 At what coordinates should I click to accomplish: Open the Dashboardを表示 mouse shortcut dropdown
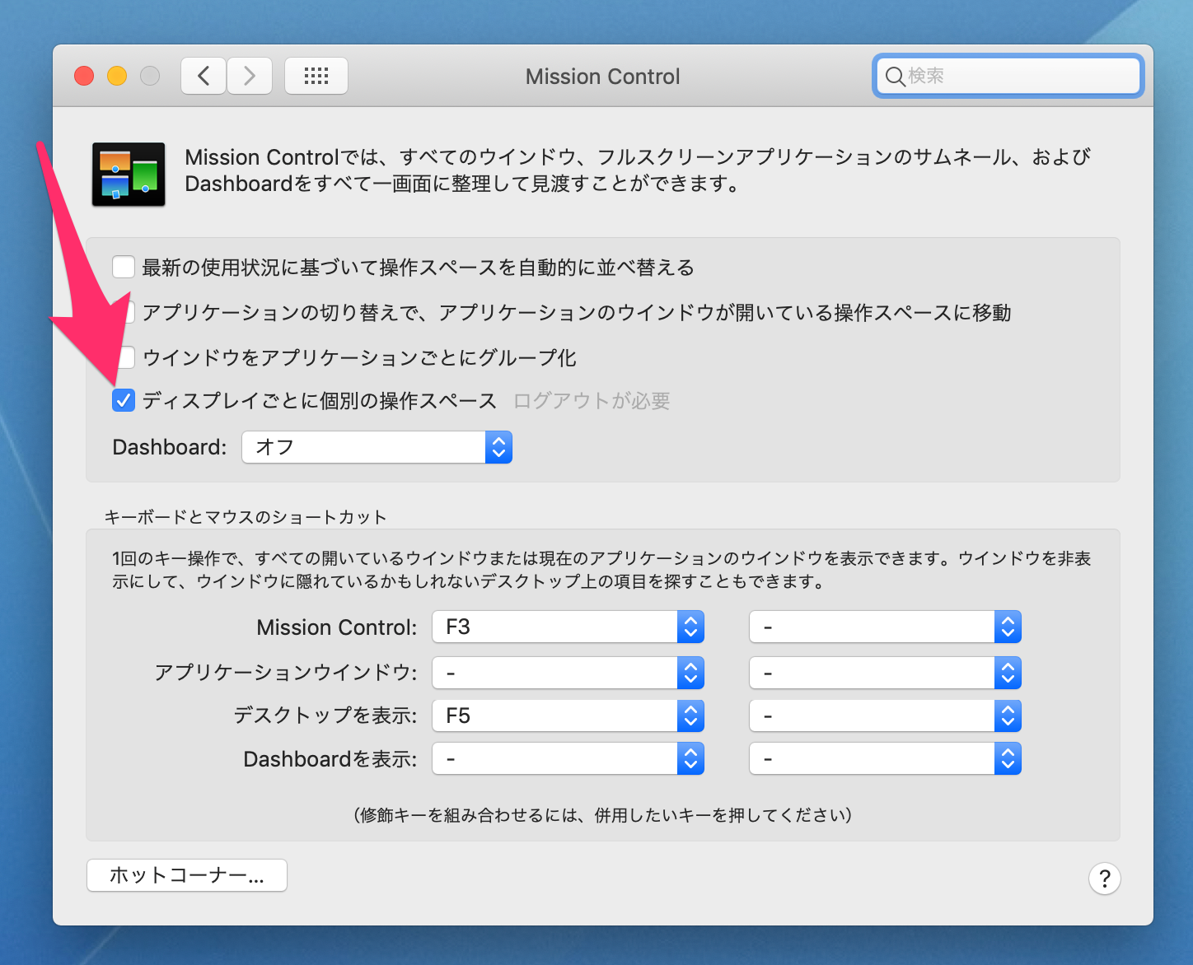click(x=885, y=759)
